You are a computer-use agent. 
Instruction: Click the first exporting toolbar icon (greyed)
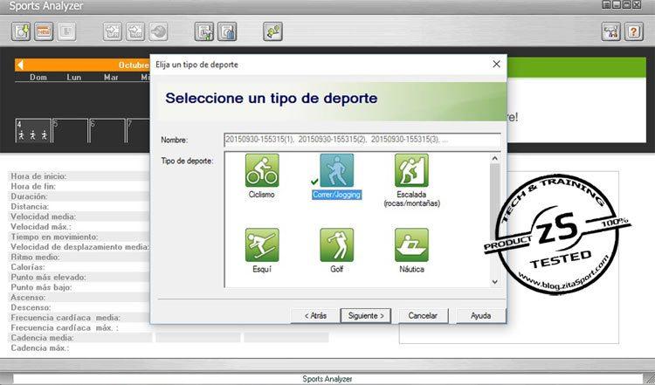113,31
